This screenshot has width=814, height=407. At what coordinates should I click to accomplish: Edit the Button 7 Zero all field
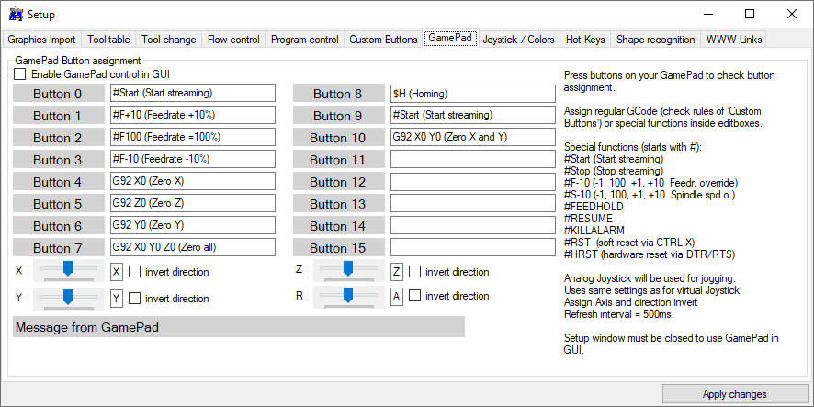(x=192, y=248)
